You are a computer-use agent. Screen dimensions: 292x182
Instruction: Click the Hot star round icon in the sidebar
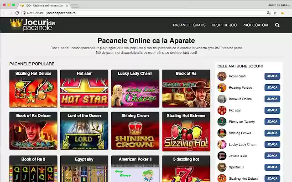(222, 110)
